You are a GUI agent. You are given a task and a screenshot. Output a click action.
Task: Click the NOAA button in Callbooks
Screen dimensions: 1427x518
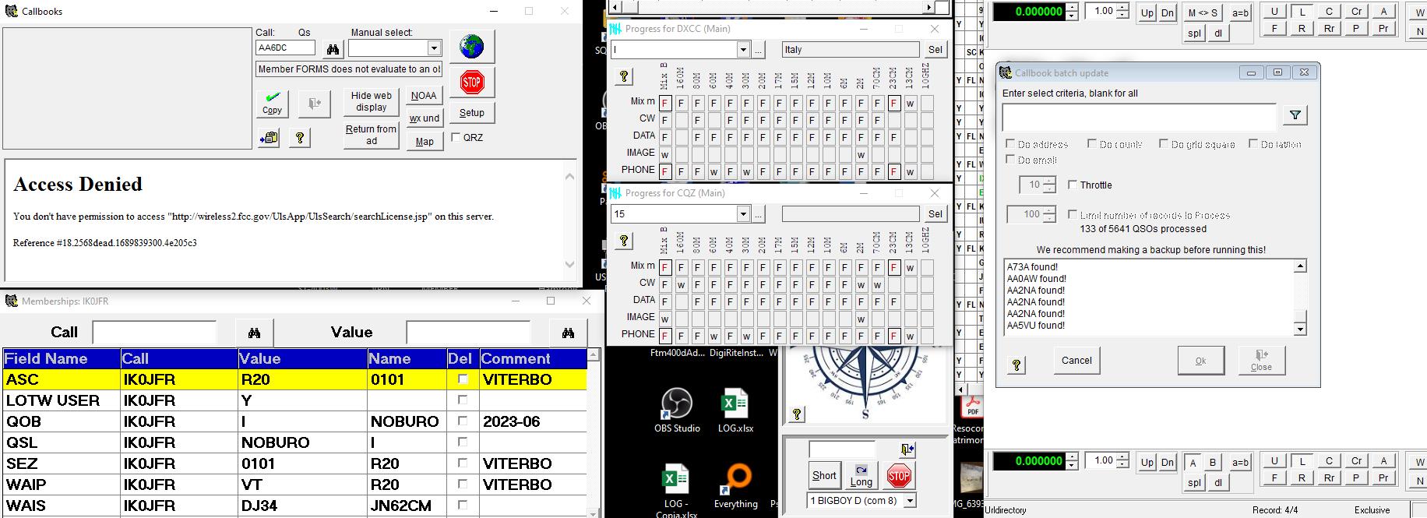(x=424, y=95)
